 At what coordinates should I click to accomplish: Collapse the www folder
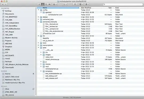point(38,47)
